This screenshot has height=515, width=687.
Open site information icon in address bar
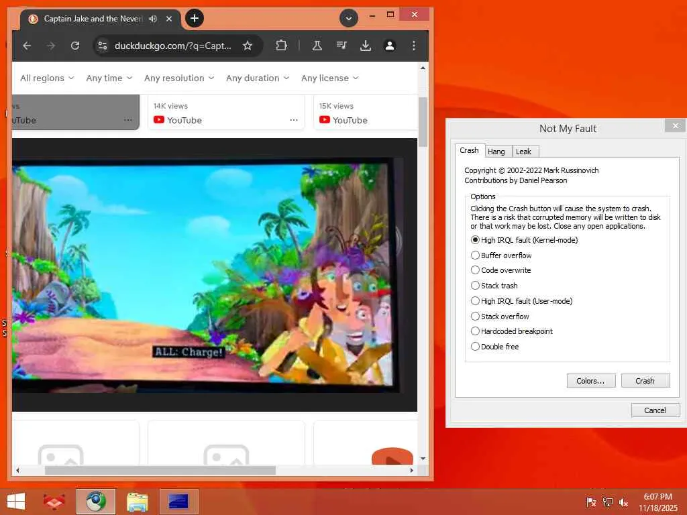point(103,46)
